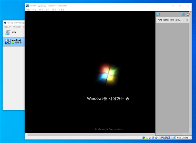Open 파일(F) menu in VirtualBox Manager window

[7, 27]
